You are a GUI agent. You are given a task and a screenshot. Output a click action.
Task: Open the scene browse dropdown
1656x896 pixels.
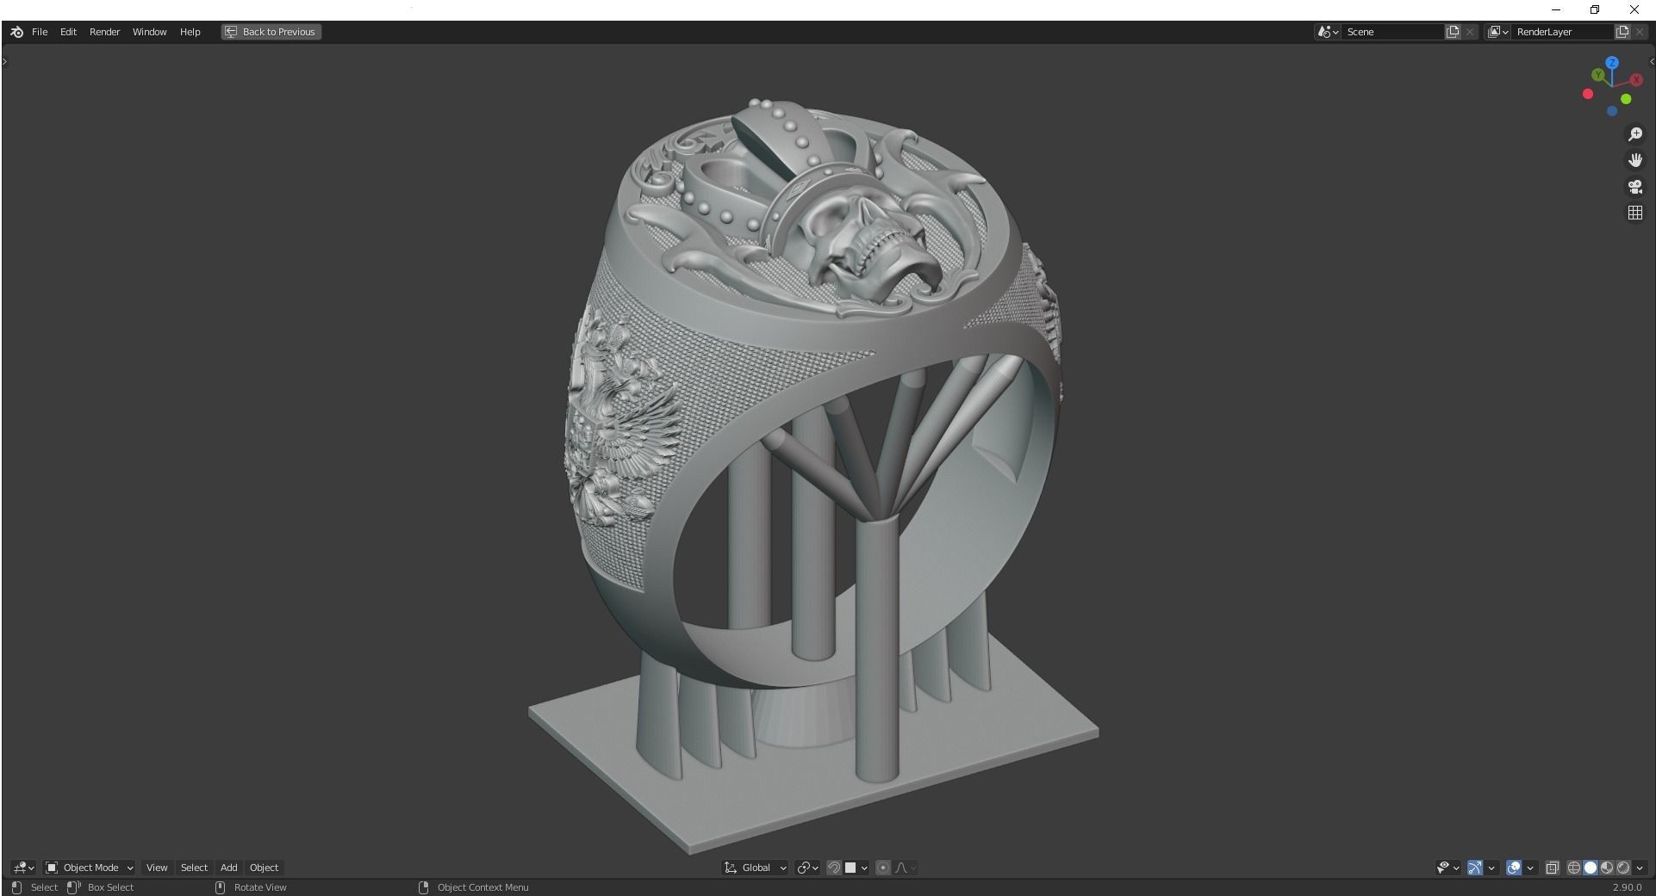click(1328, 32)
